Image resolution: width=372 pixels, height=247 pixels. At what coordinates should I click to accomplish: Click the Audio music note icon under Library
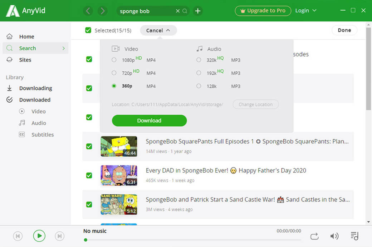[x=22, y=123]
